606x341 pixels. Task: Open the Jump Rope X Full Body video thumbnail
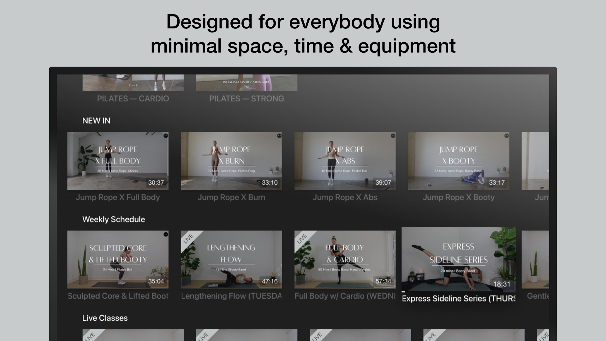coord(118,161)
